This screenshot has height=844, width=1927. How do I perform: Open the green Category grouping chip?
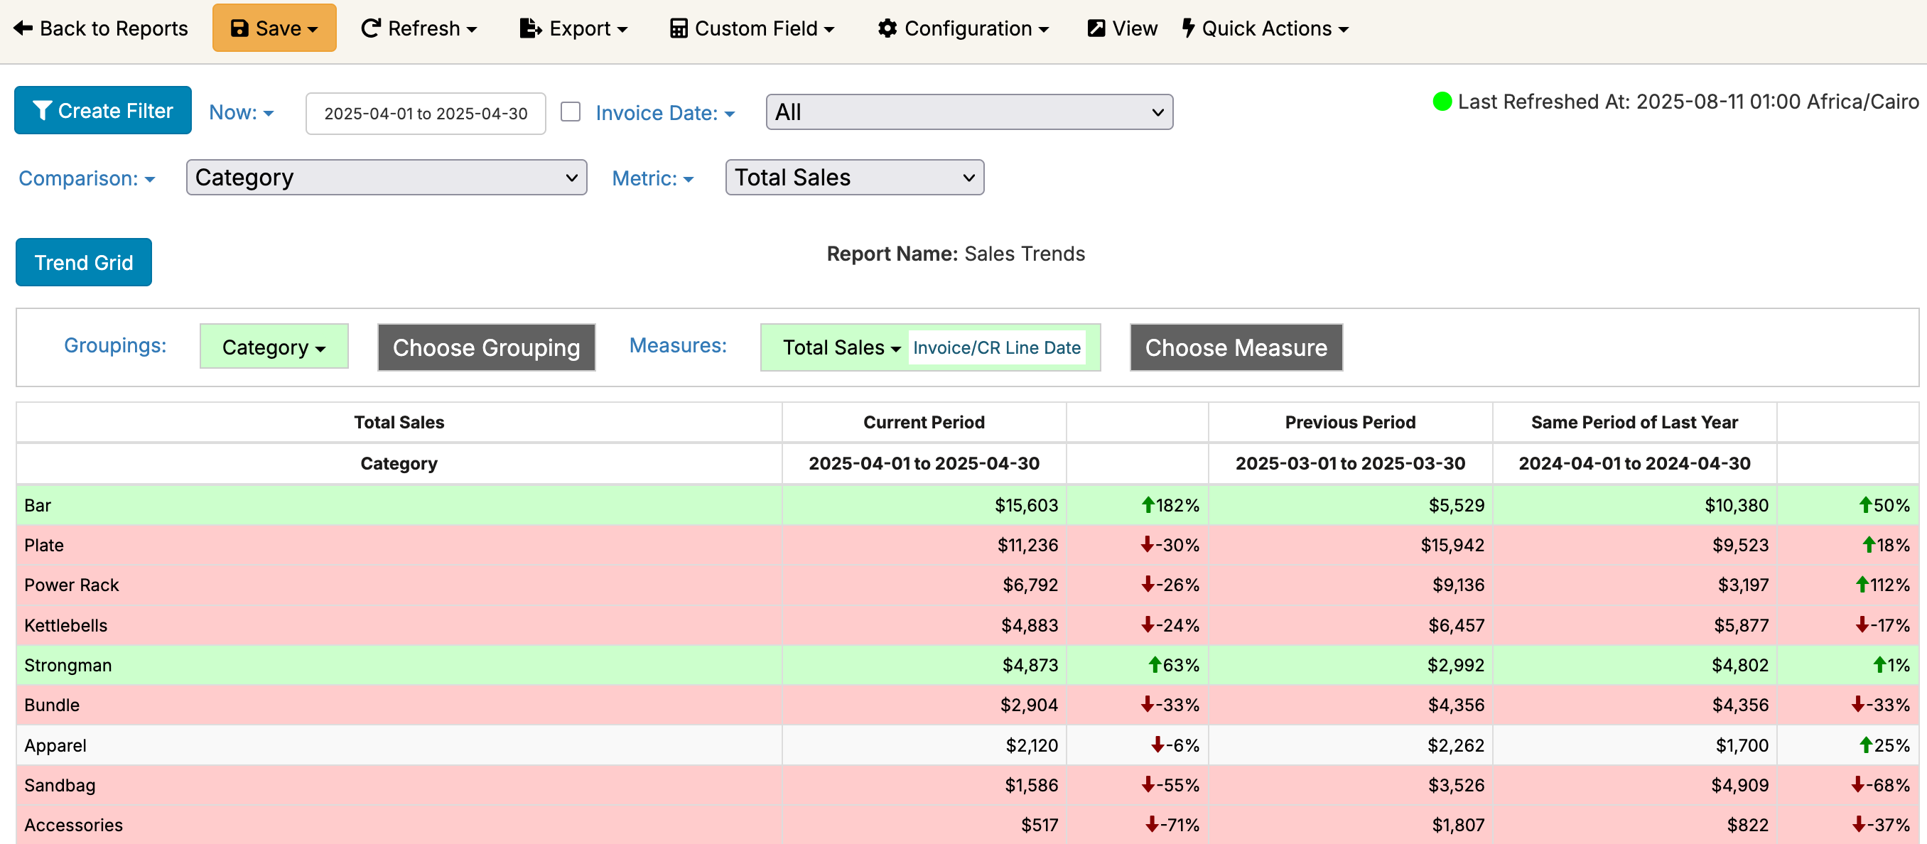[x=274, y=347]
